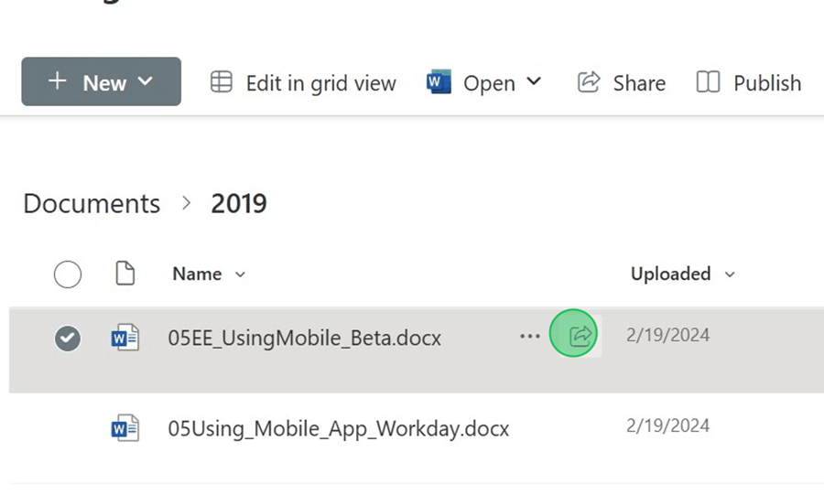The image size is (824, 495).
Task: Click the Word file icon beside 05EE_UsingMobile_Beta.docx
Action: click(x=125, y=338)
